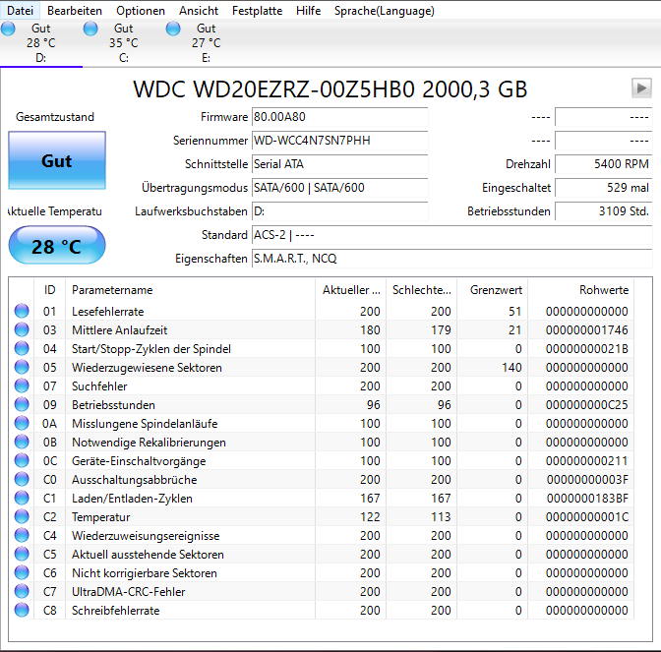
Task: Click status orb for drive D:
Action: (x=8, y=29)
